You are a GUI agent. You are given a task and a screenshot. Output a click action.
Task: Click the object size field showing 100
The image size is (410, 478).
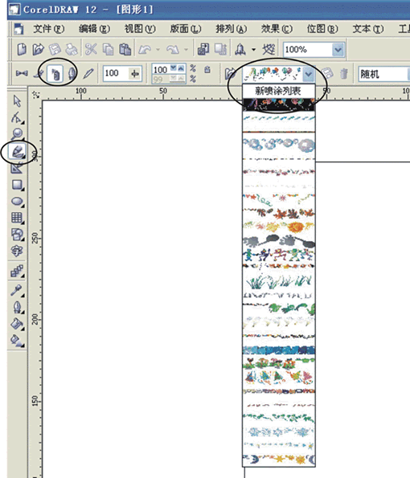[x=122, y=73]
